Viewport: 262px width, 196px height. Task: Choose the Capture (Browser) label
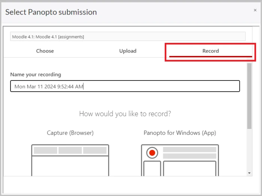pos(70,133)
